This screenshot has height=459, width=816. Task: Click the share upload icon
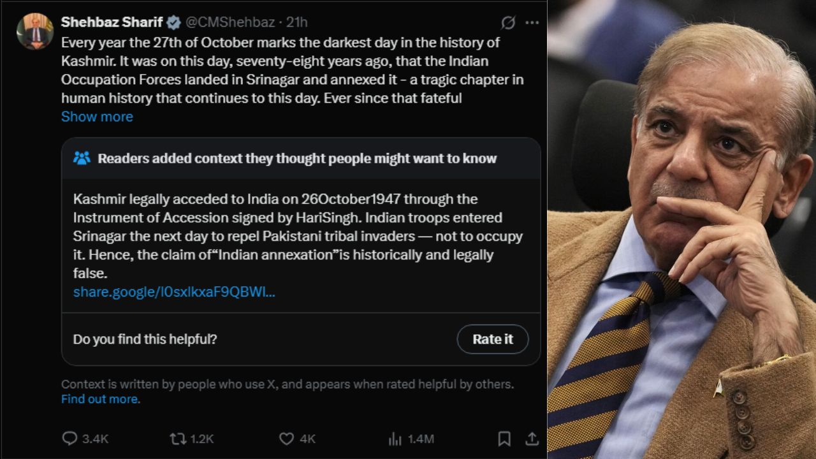532,439
